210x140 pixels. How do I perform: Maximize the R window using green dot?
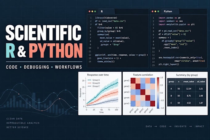(x=95, y=11)
